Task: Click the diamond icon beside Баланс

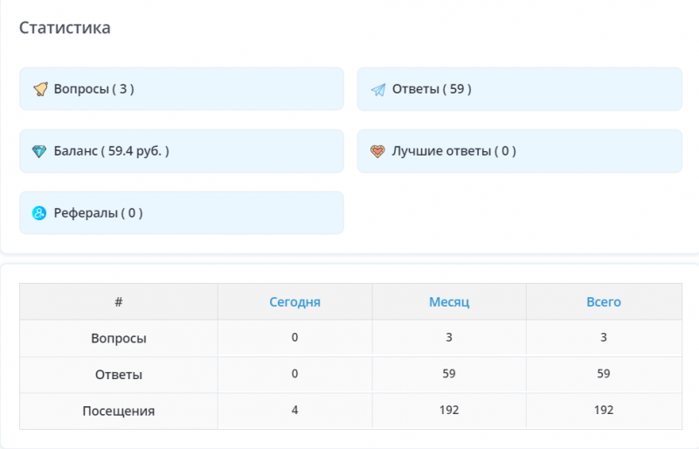Action: coord(39,151)
